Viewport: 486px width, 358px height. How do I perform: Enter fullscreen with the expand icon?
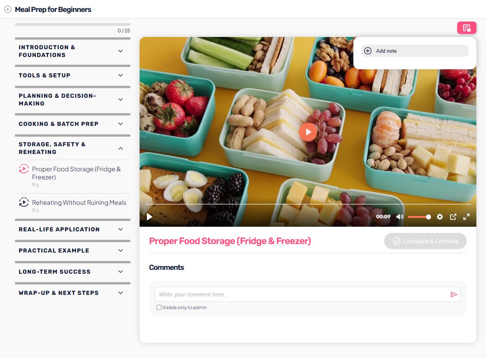tap(466, 217)
